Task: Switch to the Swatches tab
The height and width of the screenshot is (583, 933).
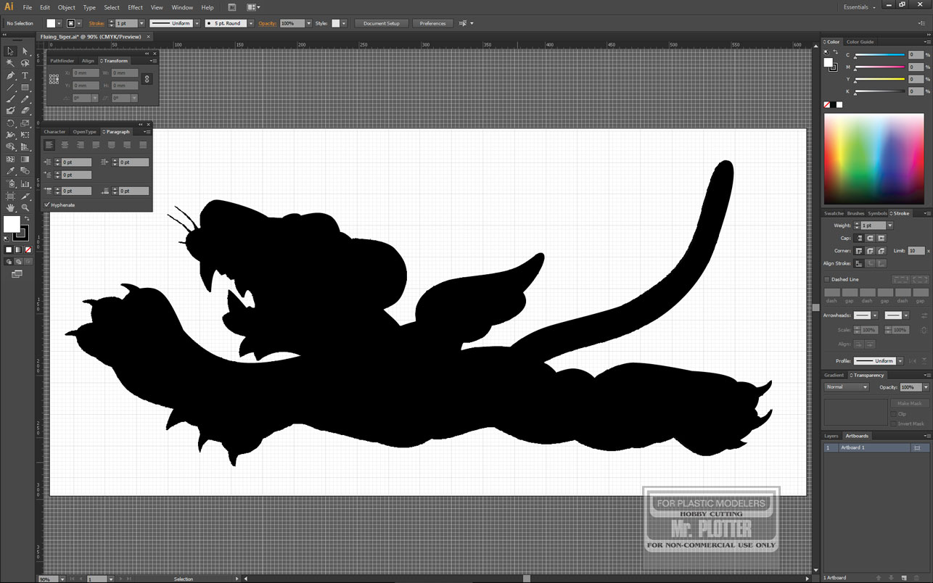Action: point(834,213)
